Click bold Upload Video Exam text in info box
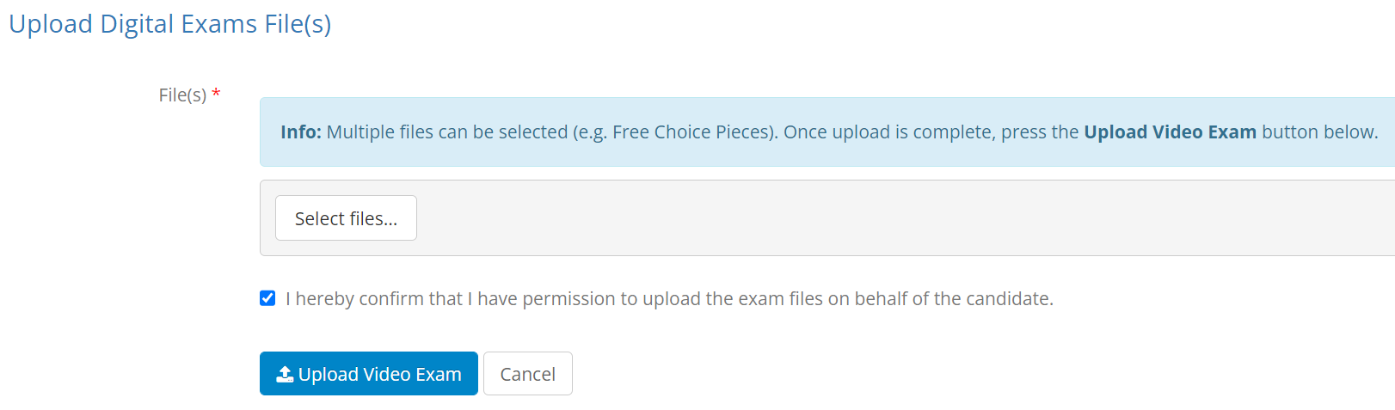The height and width of the screenshot is (410, 1395). click(x=1170, y=132)
